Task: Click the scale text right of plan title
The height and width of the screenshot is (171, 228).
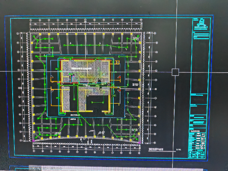Action: [179, 150]
